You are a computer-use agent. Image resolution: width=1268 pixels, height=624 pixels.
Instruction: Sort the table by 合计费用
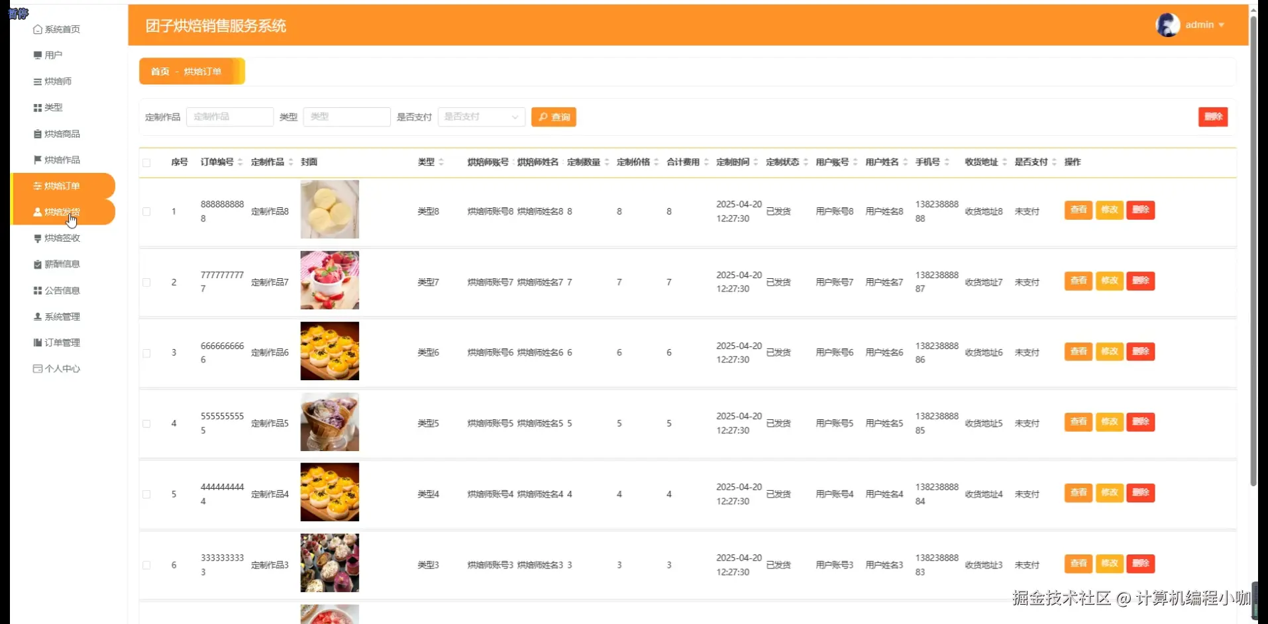tap(706, 162)
